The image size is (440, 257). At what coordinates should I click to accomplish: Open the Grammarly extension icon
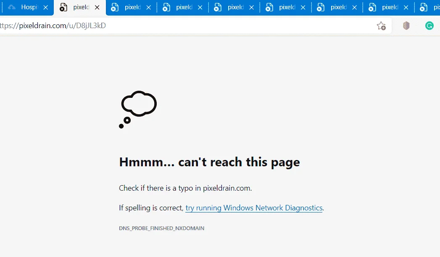point(429,26)
